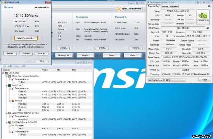This screenshot has height=139, width=213.
Task: Collapse Micro-Star International node
Action: point(7,76)
